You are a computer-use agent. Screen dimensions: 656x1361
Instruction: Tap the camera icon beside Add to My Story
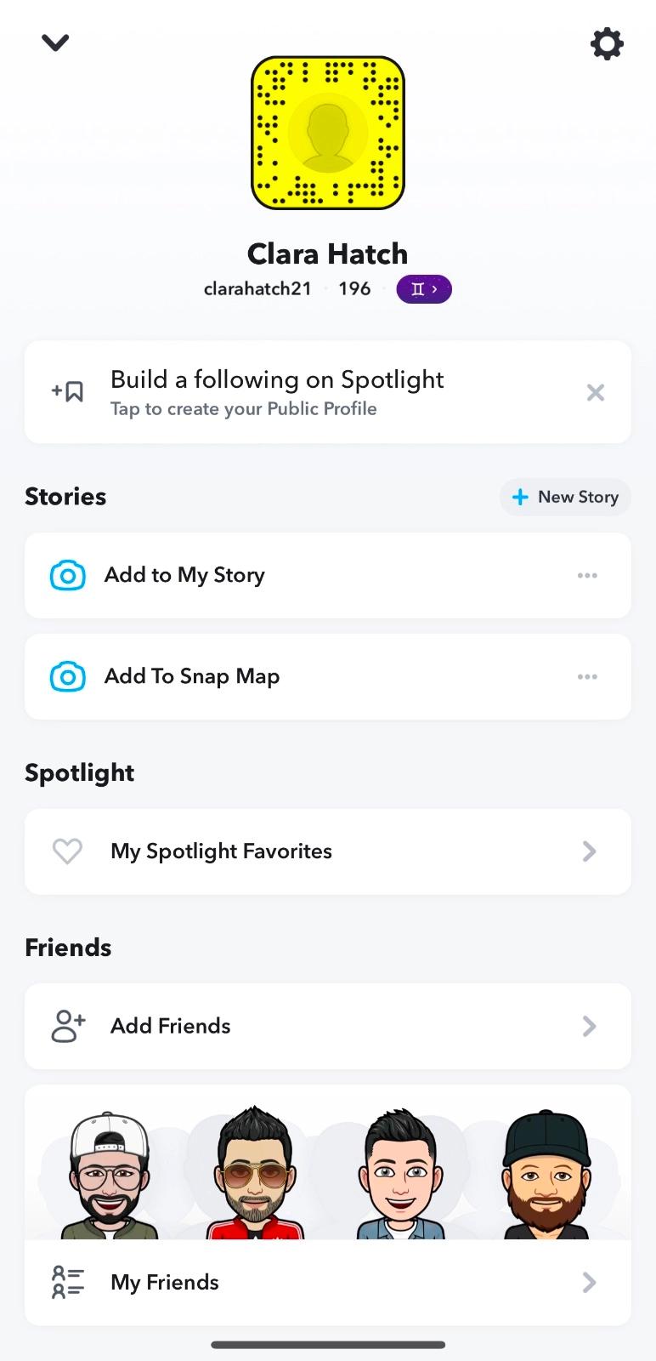point(68,576)
